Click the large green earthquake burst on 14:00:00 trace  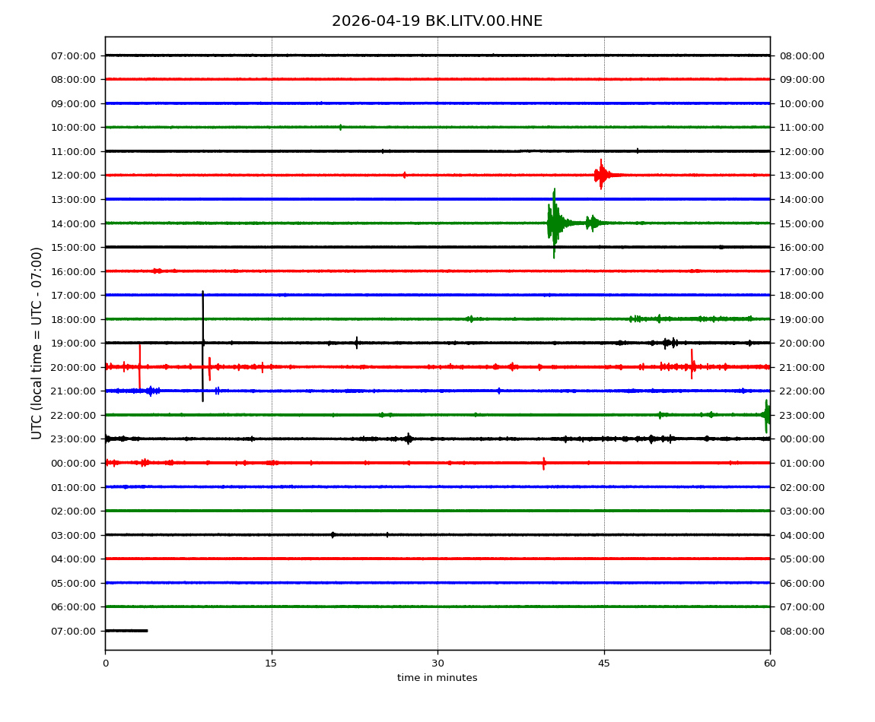click(555, 223)
